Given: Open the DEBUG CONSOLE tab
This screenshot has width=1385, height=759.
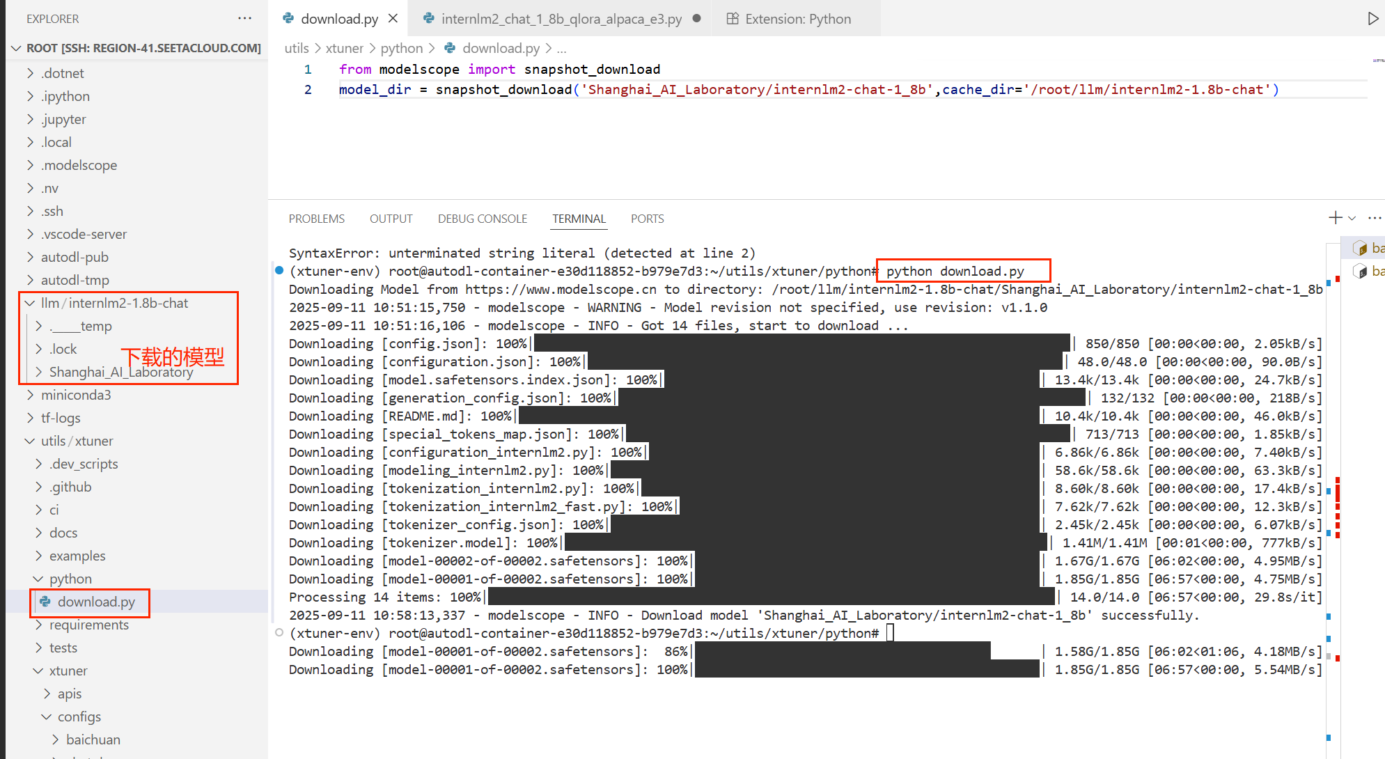Looking at the screenshot, I should pos(483,219).
